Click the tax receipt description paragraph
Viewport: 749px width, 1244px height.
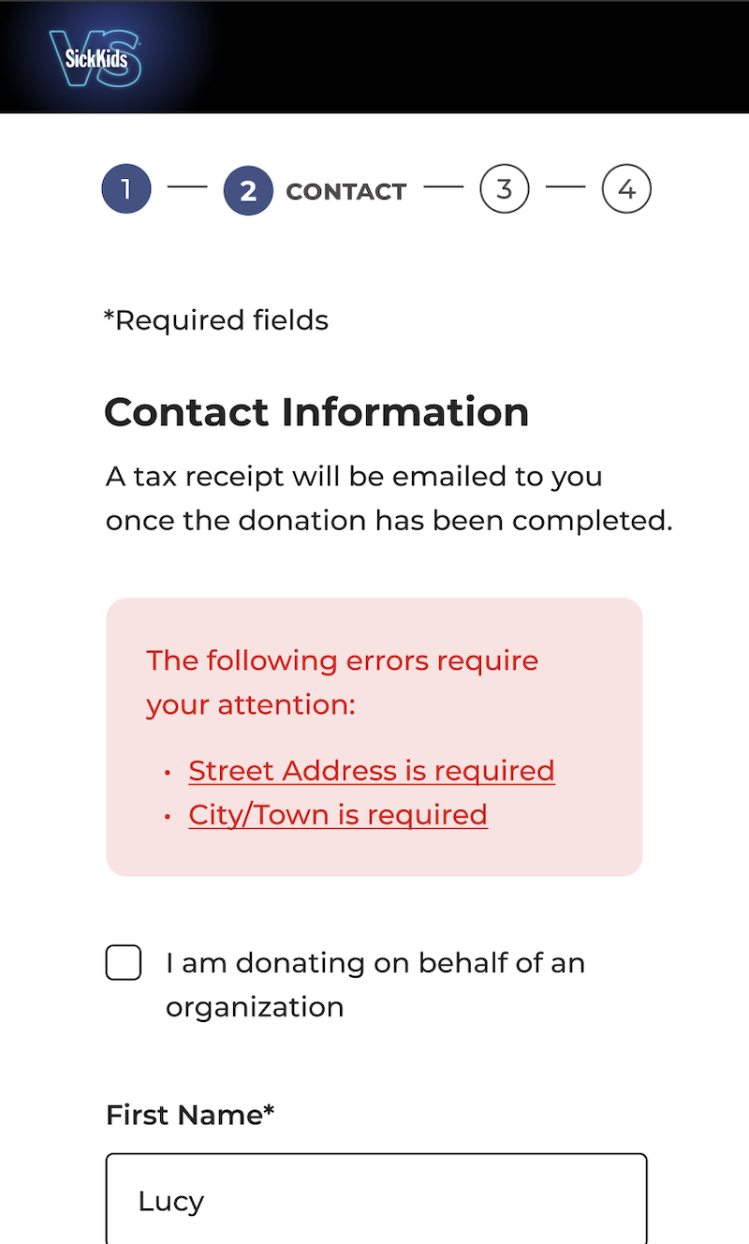point(389,498)
